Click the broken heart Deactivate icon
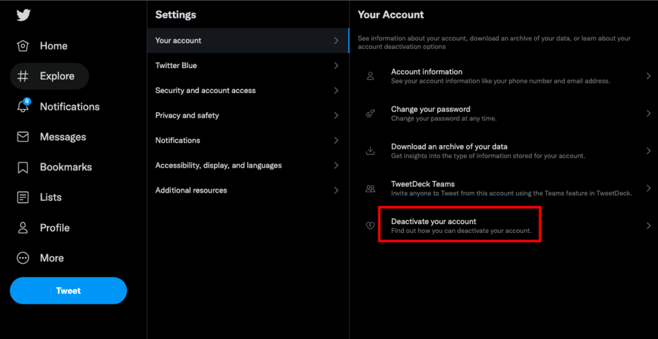 point(370,226)
